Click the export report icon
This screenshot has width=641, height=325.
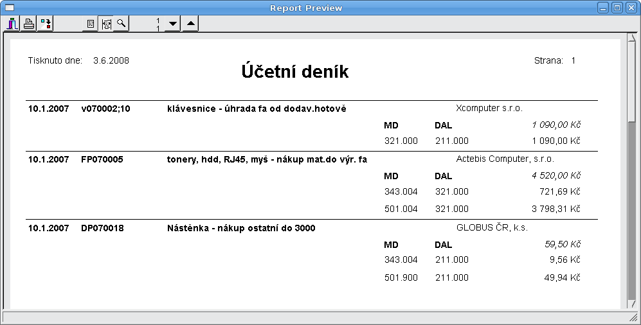click(x=46, y=24)
